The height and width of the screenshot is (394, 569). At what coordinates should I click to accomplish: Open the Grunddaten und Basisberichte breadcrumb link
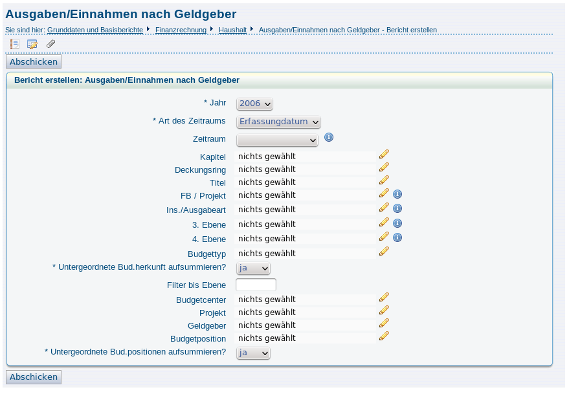click(95, 30)
